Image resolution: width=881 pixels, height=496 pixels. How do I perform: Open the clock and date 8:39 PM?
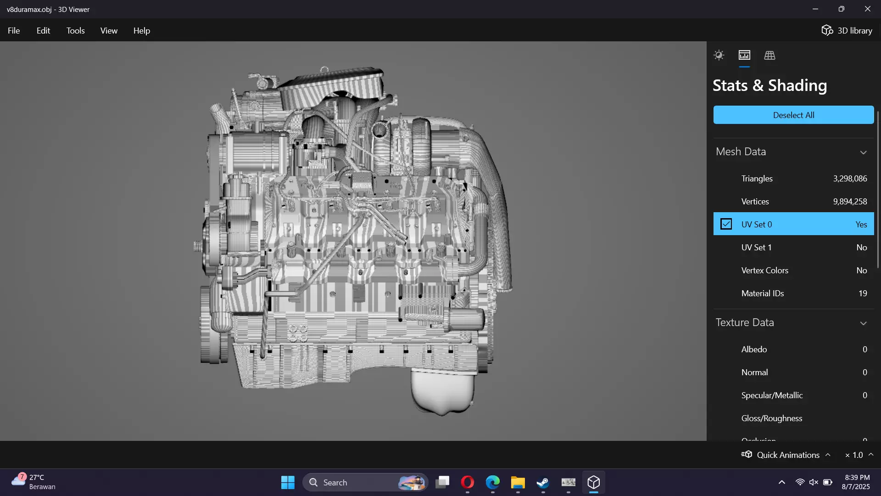[856, 482]
